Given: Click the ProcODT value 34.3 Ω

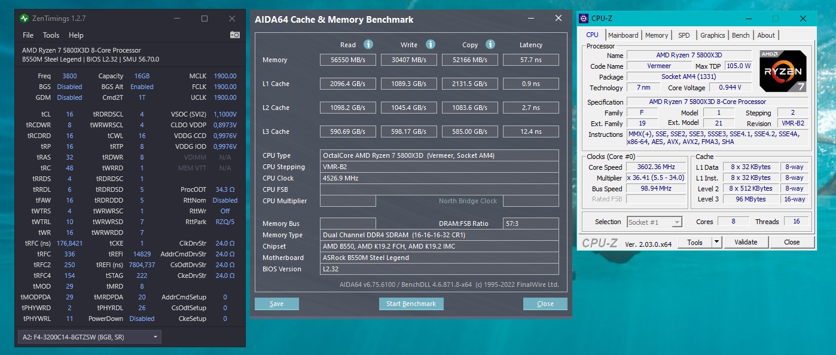Looking at the screenshot, I should click(226, 189).
